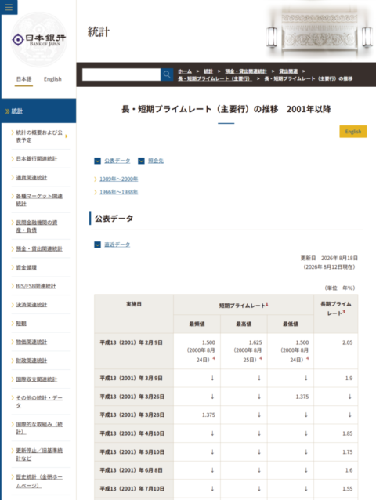
Task: Switch language to 日本語
Action: (24, 79)
